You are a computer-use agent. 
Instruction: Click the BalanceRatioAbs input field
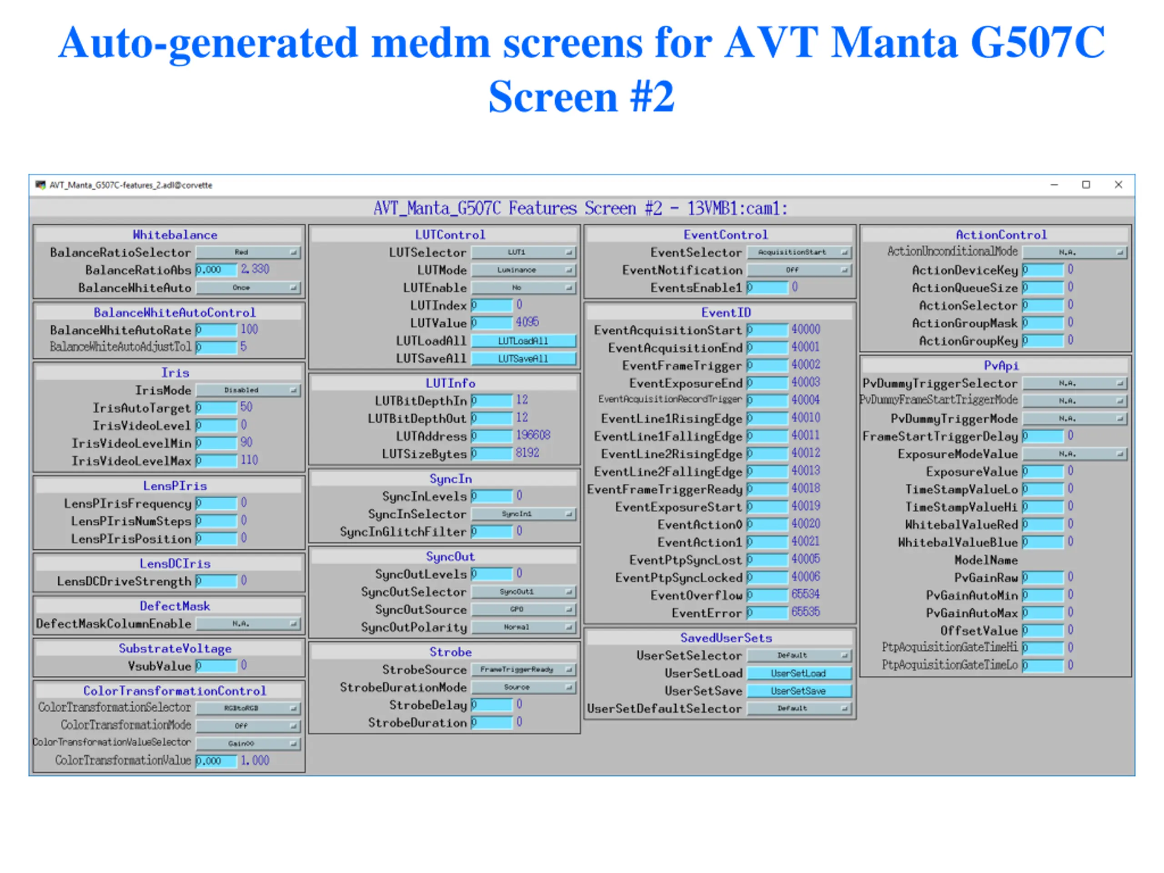click(x=216, y=270)
